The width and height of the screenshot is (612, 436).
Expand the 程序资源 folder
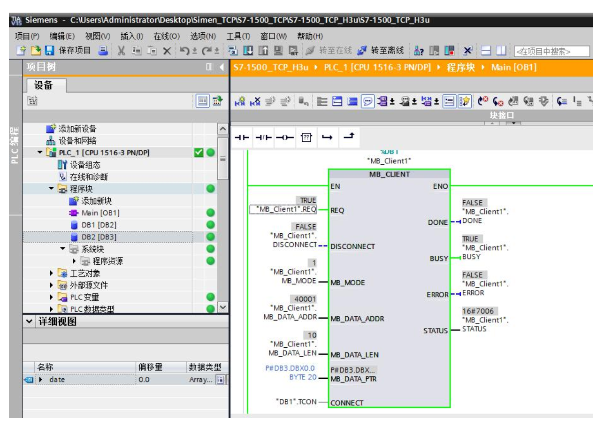pyautogui.click(x=74, y=261)
